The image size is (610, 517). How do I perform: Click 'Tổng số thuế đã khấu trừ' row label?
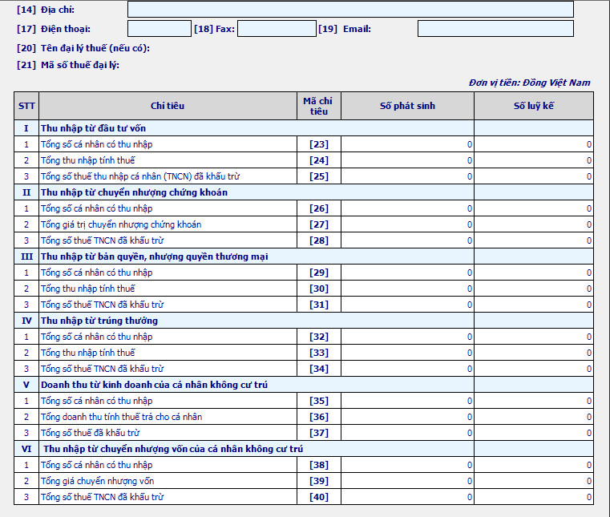90,433
